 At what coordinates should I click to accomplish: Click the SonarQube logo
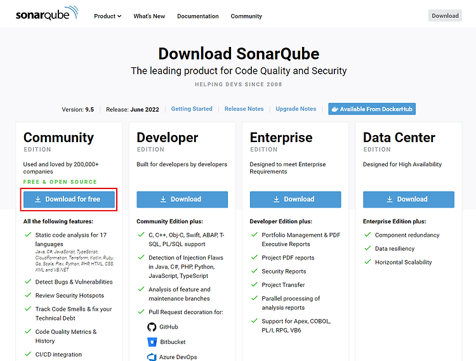(x=48, y=13)
